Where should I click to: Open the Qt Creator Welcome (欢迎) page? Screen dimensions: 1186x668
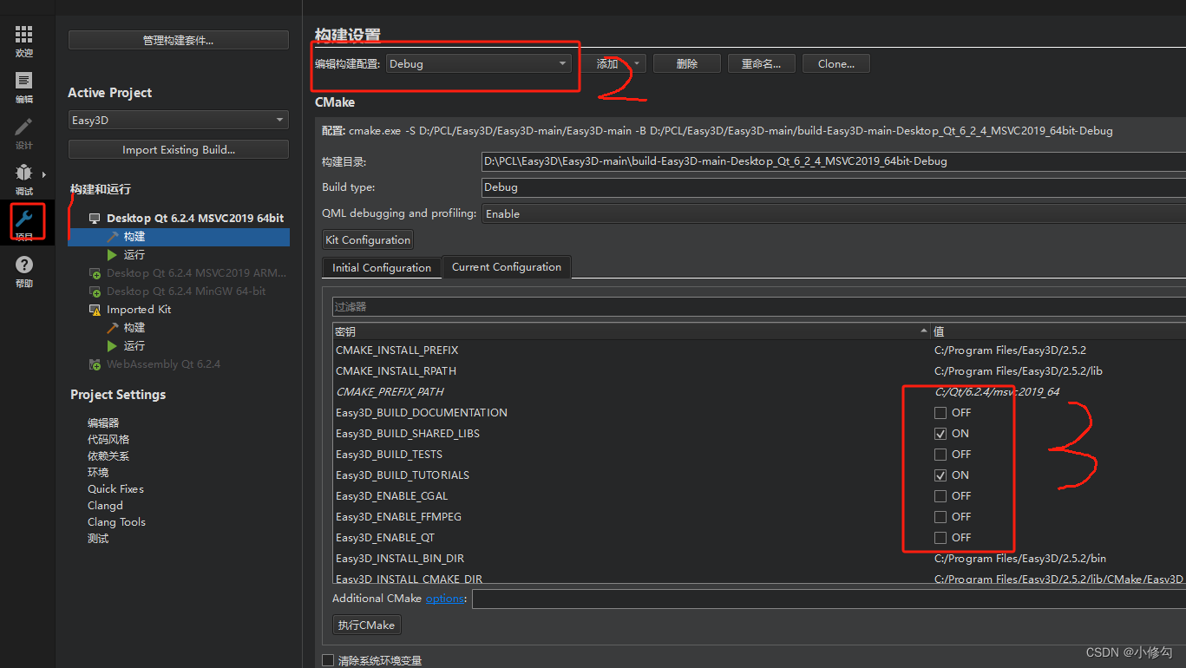[23, 35]
